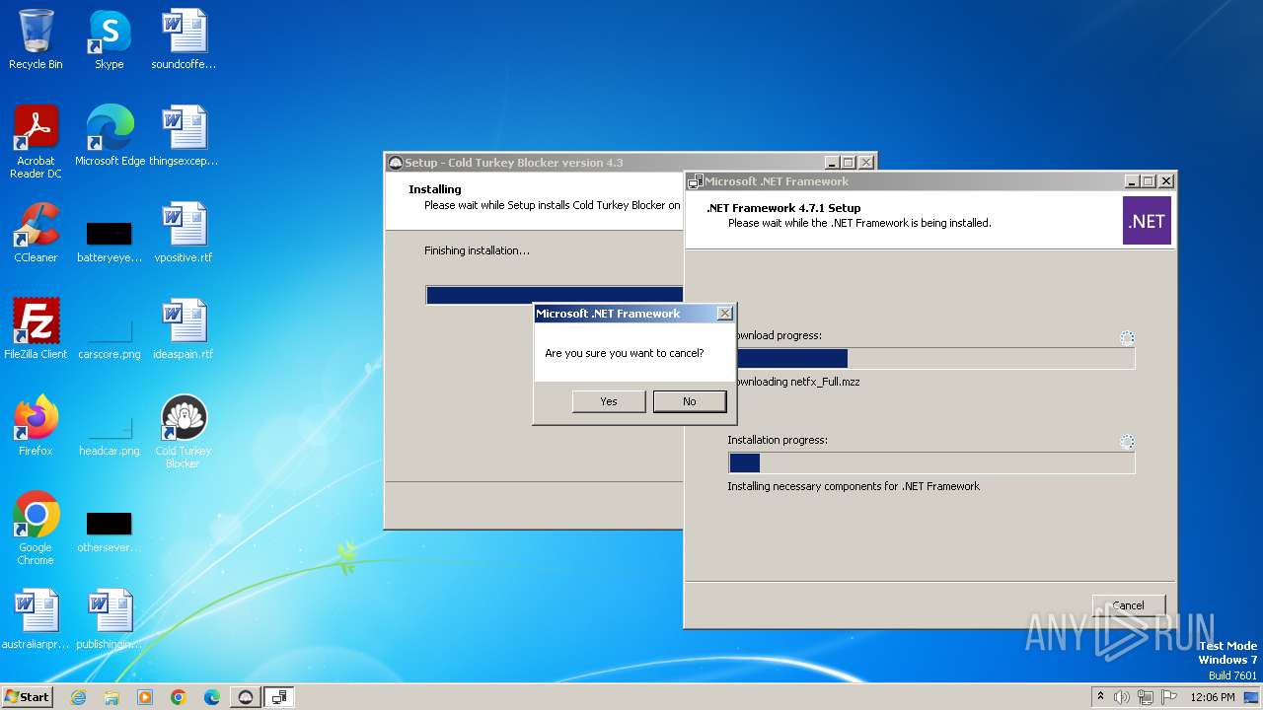1263x710 pixels.
Task: Choose No in the cancel dialog
Action: click(x=689, y=401)
